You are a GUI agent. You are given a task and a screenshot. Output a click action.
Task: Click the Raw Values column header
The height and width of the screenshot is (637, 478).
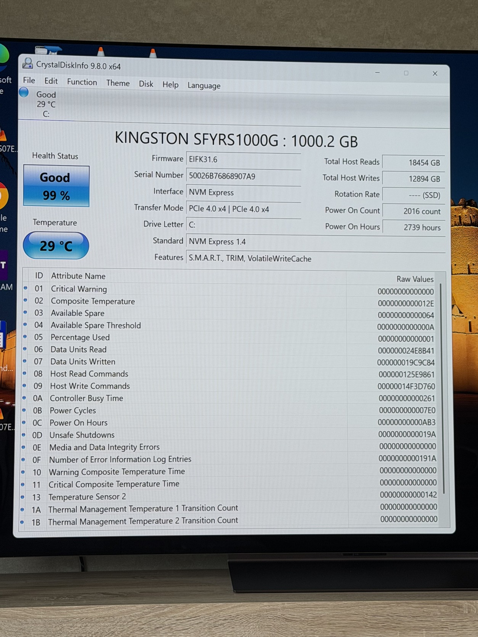415,279
